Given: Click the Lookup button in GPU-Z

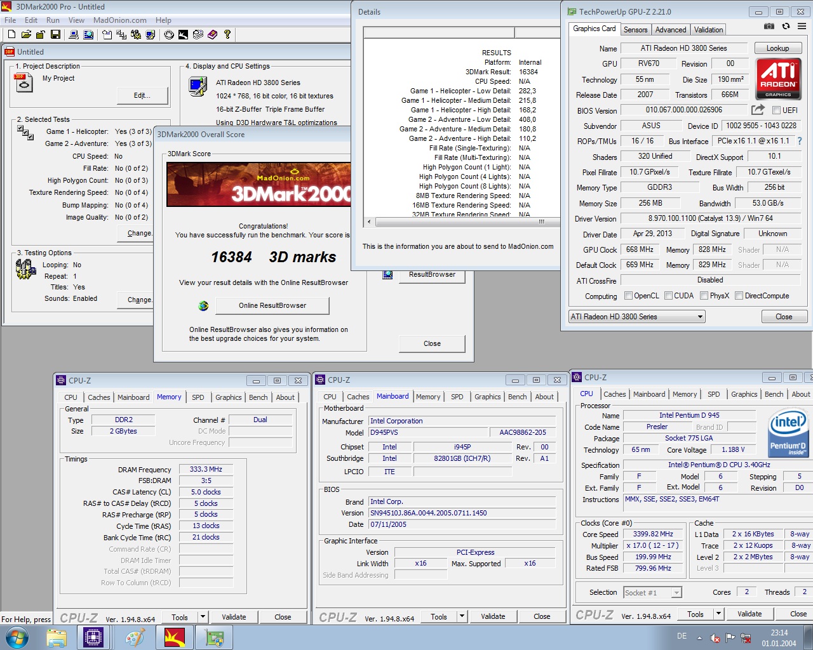Looking at the screenshot, I should (777, 48).
